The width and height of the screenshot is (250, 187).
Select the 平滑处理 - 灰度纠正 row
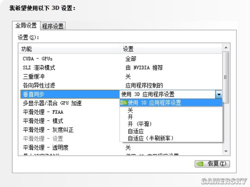(x=70, y=130)
